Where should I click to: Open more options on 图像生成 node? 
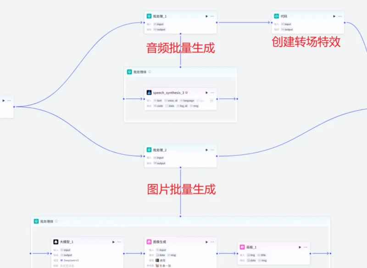click(212, 242)
